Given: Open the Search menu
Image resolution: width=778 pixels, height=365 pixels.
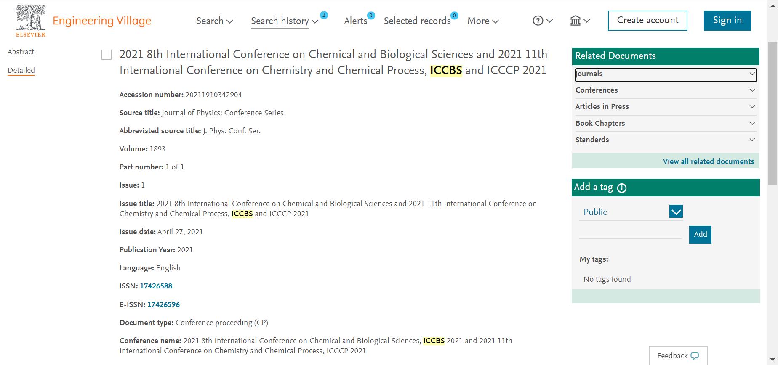Looking at the screenshot, I should coord(214,21).
